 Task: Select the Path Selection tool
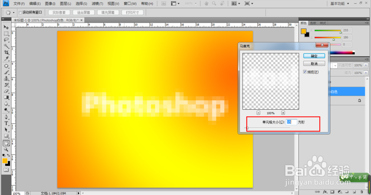click(6, 130)
